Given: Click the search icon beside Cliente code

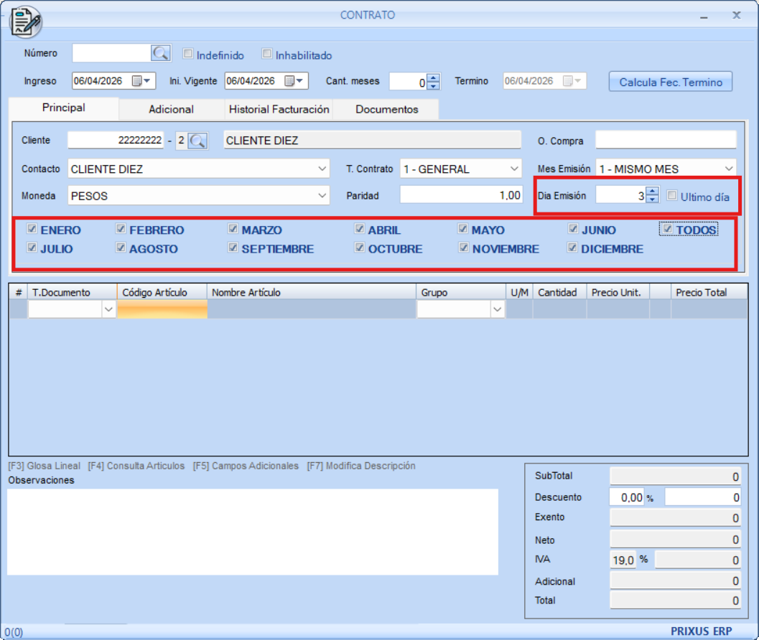Looking at the screenshot, I should pyautogui.click(x=197, y=141).
